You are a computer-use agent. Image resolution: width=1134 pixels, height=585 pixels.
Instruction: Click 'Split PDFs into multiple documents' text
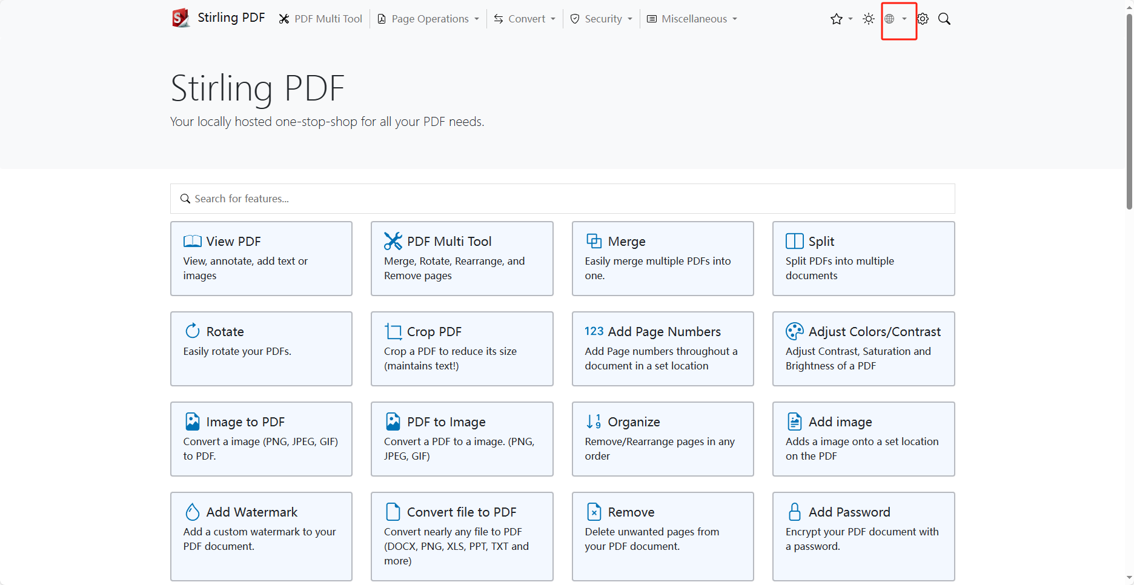pos(840,268)
